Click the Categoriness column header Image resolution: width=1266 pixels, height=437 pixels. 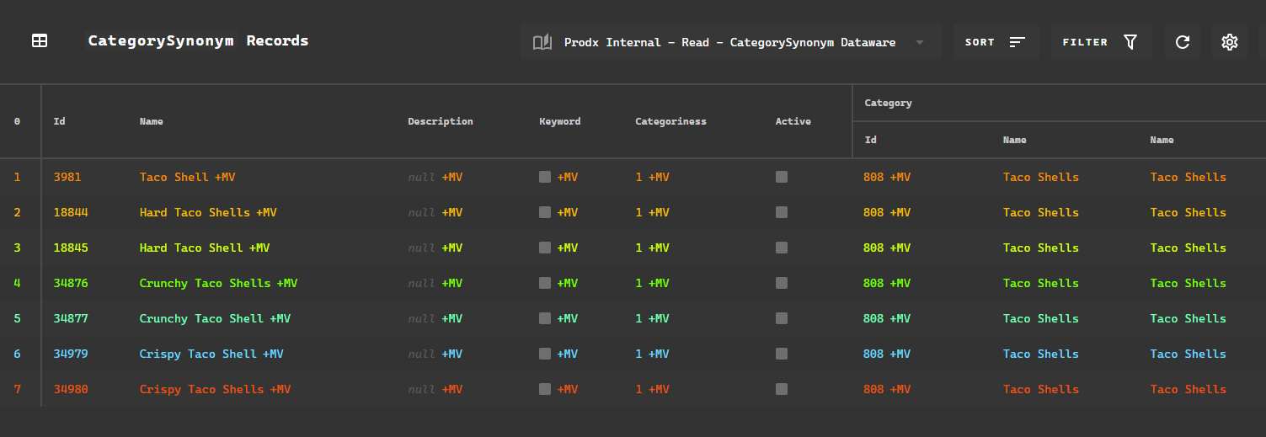point(671,121)
